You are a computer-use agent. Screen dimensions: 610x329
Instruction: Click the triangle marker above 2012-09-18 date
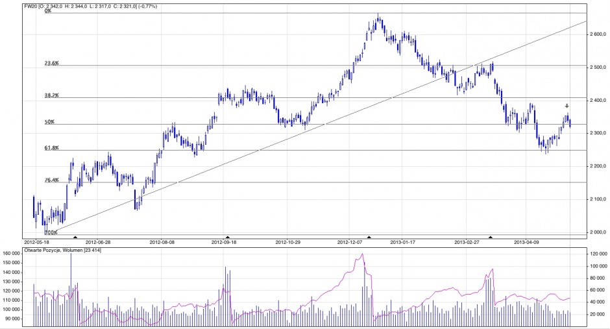tap(226, 238)
